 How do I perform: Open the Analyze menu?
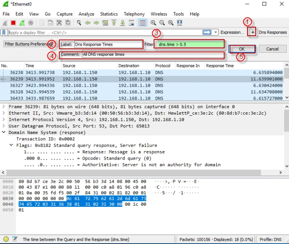86,14
